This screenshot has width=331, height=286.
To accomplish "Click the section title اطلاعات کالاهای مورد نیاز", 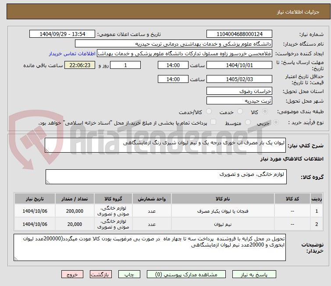I will tap(292, 159).
